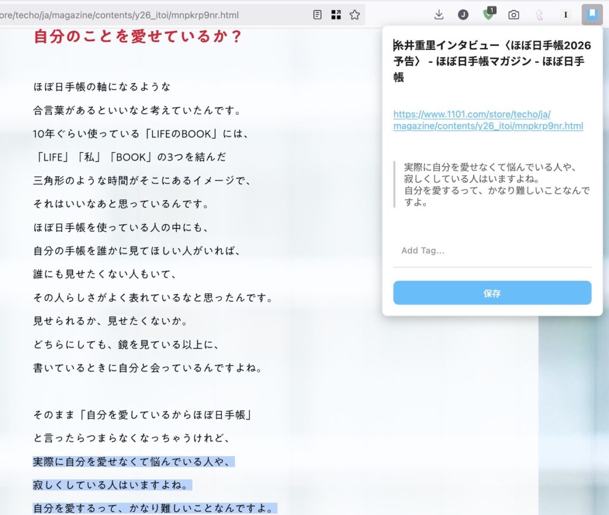Screen dimensions: 609x515
Task: Click the line ほぼ日手帳を使っている人の中にも、
Action: click(121, 227)
